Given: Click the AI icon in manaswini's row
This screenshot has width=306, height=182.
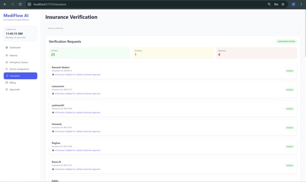Looking at the screenshot, I should click(x=53, y=94).
